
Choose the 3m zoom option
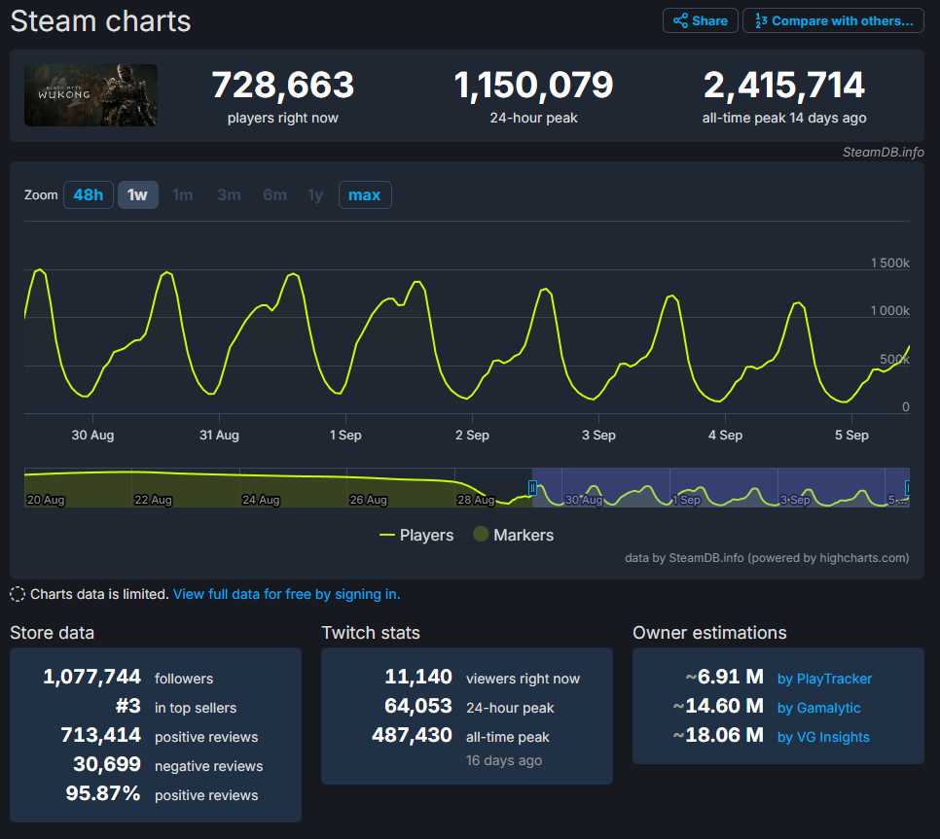pos(229,194)
